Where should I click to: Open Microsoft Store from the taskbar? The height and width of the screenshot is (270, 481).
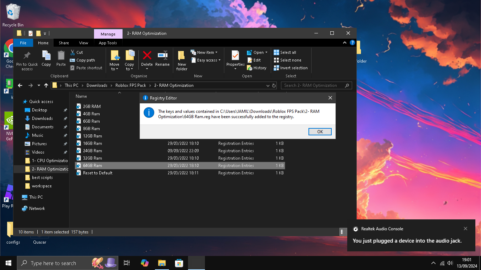point(179,263)
